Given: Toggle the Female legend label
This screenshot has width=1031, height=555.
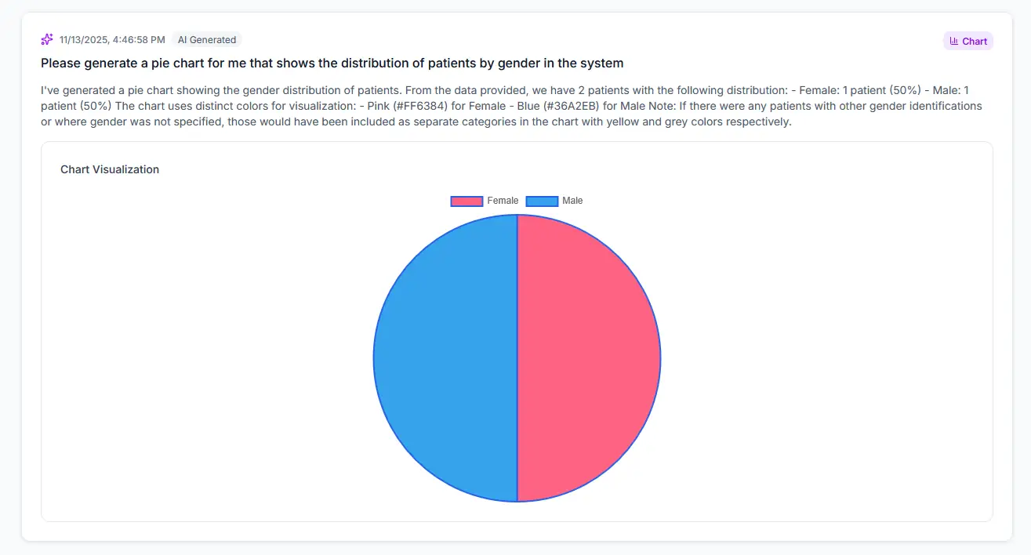Looking at the screenshot, I should point(503,201).
